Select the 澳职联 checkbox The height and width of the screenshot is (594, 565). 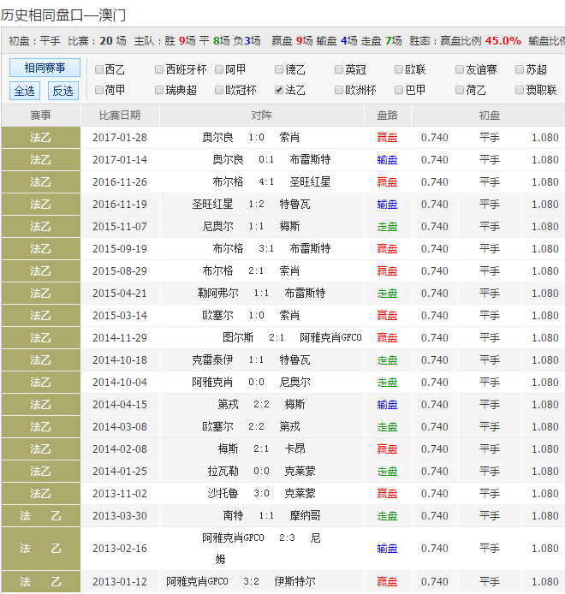click(520, 90)
